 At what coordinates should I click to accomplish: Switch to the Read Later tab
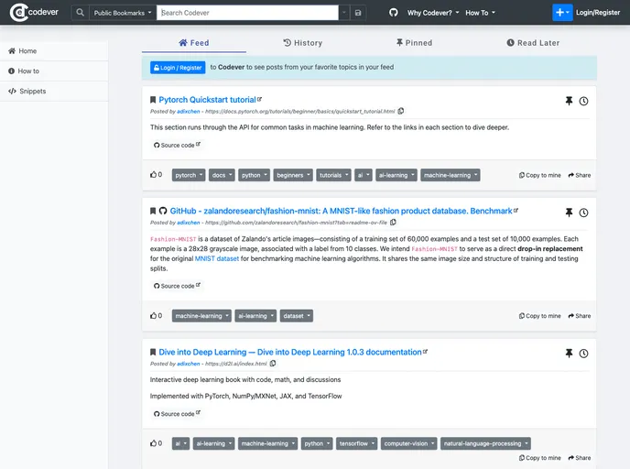[x=533, y=43]
